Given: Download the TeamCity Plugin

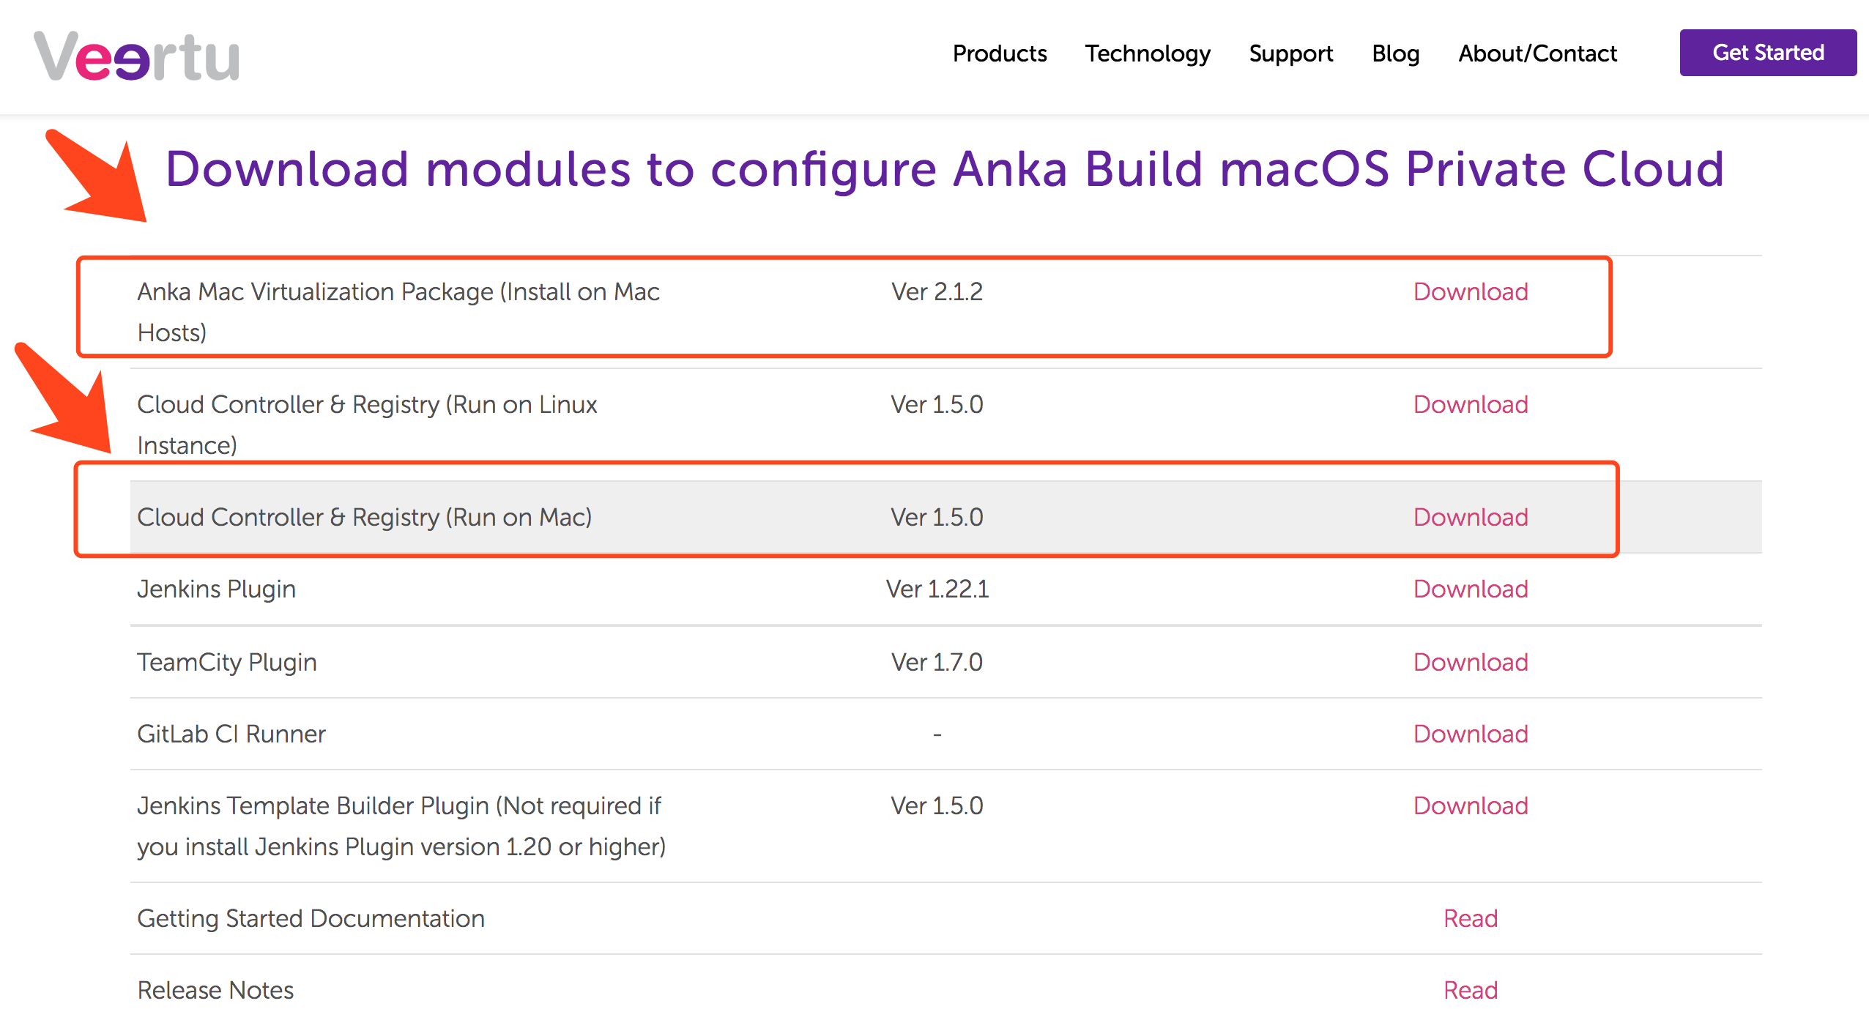Looking at the screenshot, I should 1471,662.
